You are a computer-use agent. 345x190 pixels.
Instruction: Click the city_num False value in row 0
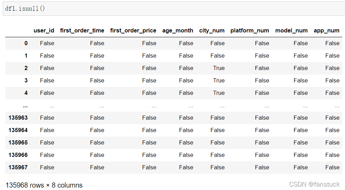[x=217, y=43]
